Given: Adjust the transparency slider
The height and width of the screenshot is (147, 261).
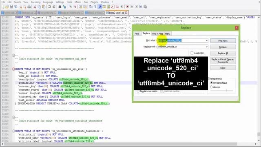Looking at the screenshot, I should (226, 91).
